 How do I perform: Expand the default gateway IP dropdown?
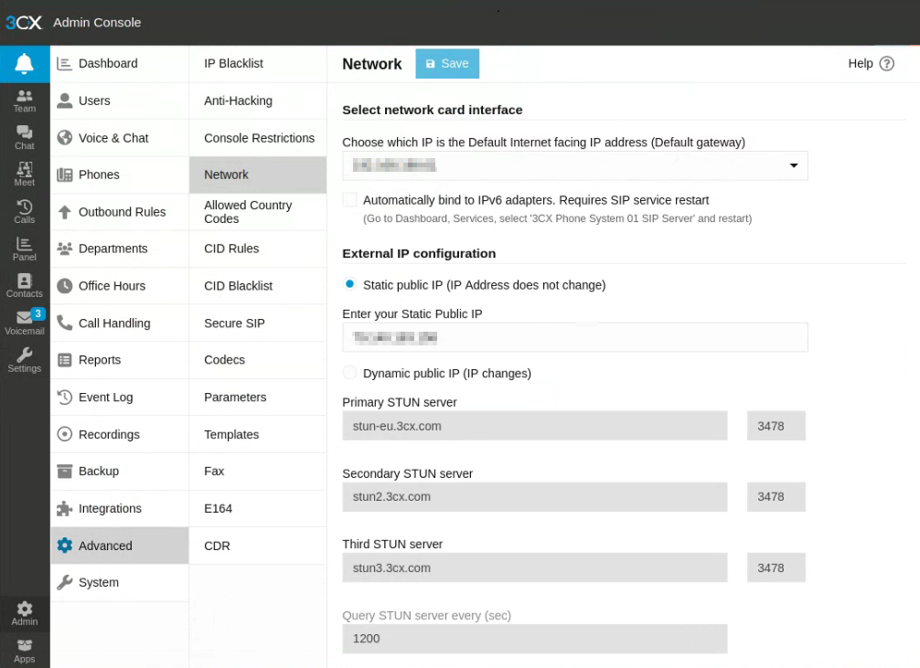coord(793,165)
